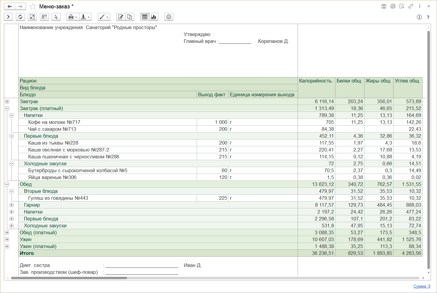Expand the Завтрак group row
Viewport: 437px width, 293px height.
7,102
